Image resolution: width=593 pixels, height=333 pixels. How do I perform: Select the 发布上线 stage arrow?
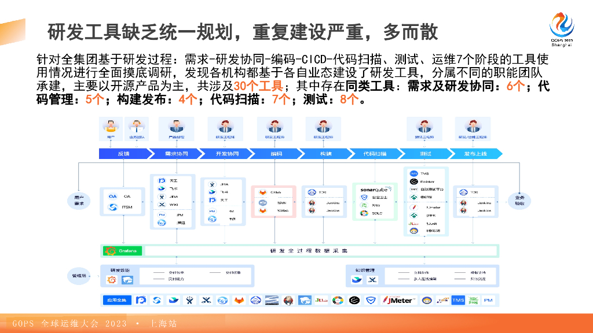476,154
